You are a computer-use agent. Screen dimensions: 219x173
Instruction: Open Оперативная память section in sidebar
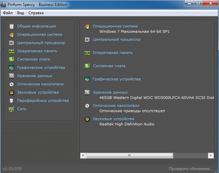click(37, 51)
